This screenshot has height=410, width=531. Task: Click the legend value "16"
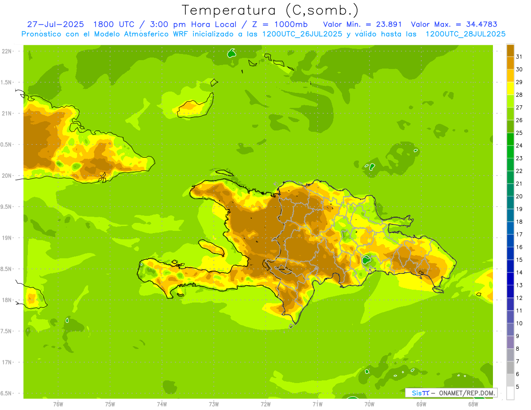point(519,247)
